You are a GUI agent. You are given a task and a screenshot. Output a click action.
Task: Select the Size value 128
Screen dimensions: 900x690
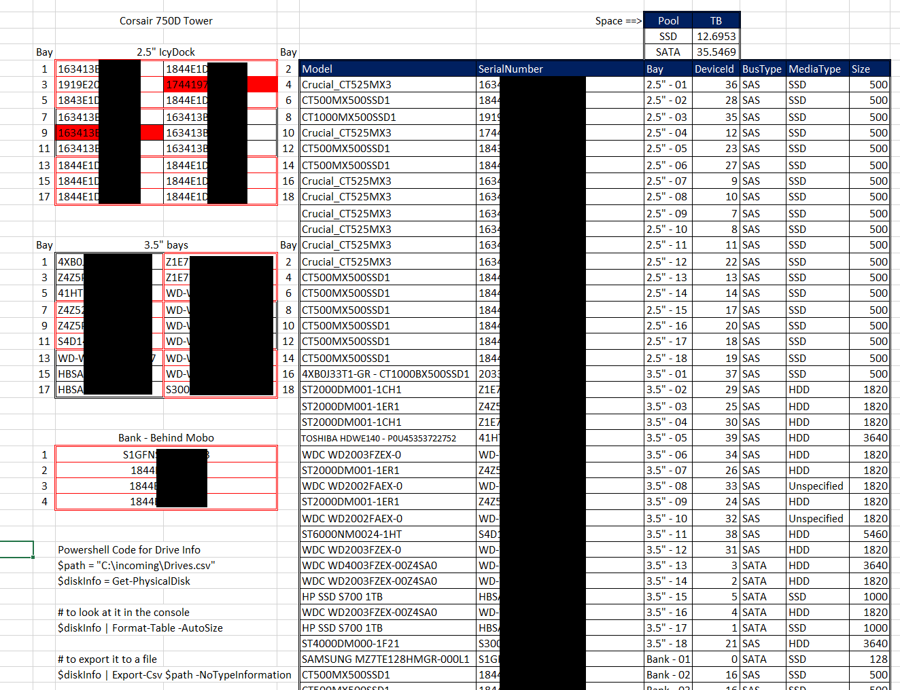pos(869,659)
